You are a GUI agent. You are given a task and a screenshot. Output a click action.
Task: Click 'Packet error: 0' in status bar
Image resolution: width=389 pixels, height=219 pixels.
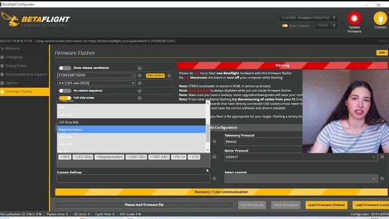click(57, 214)
